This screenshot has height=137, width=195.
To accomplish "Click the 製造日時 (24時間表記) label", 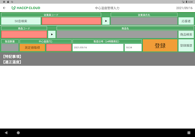I will (x=107, y=41).
